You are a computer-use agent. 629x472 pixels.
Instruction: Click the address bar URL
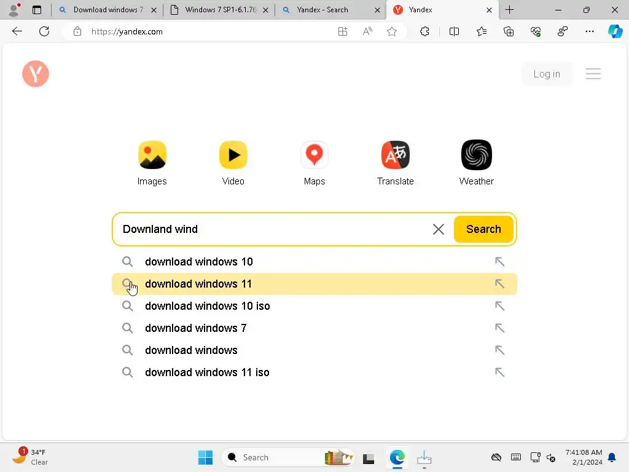(x=127, y=32)
